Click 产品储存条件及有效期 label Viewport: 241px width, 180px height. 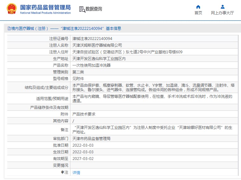(49, 108)
